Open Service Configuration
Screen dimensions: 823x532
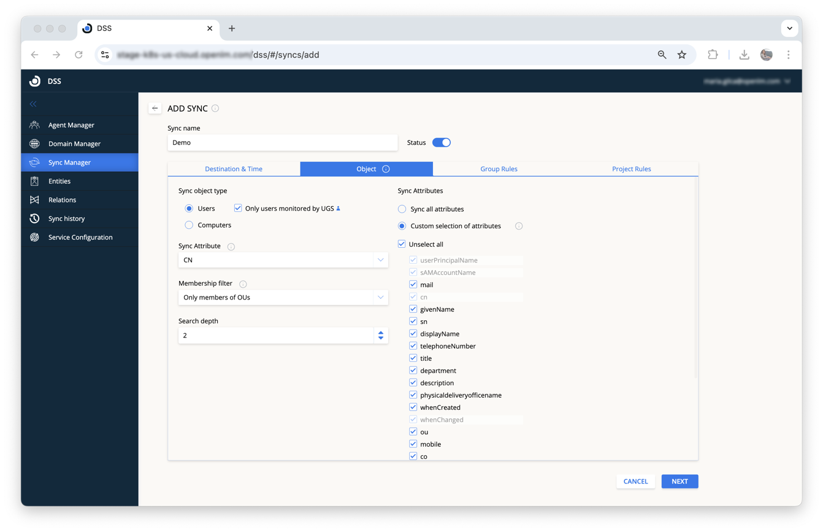(81, 237)
